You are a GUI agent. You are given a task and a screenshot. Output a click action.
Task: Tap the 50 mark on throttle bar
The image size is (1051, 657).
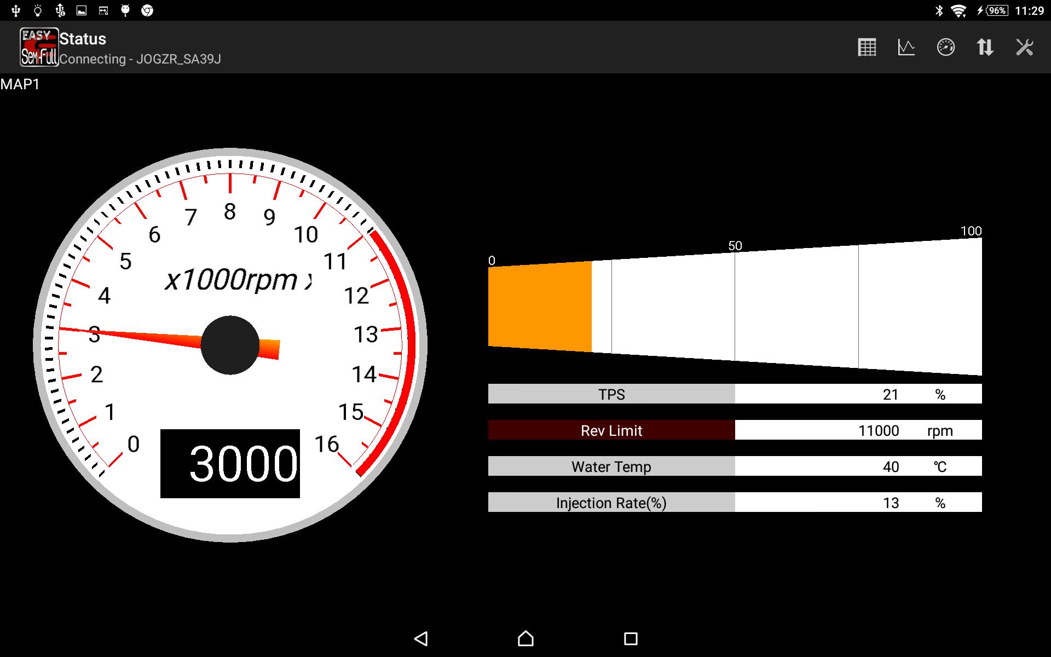[735, 246]
